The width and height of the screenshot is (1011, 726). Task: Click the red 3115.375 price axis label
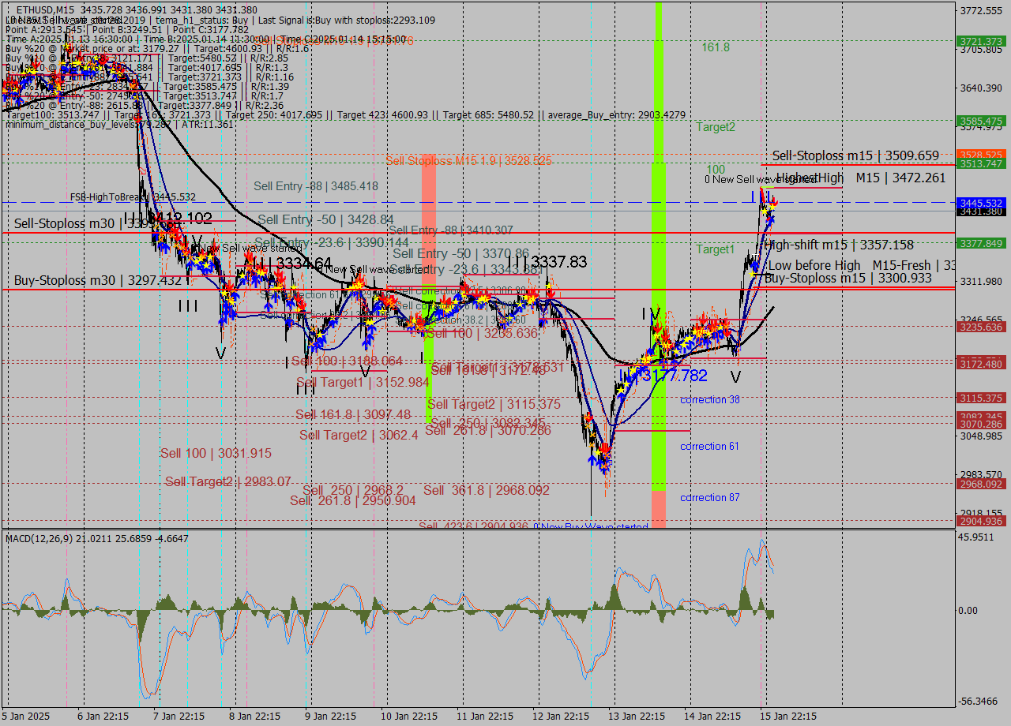(980, 398)
